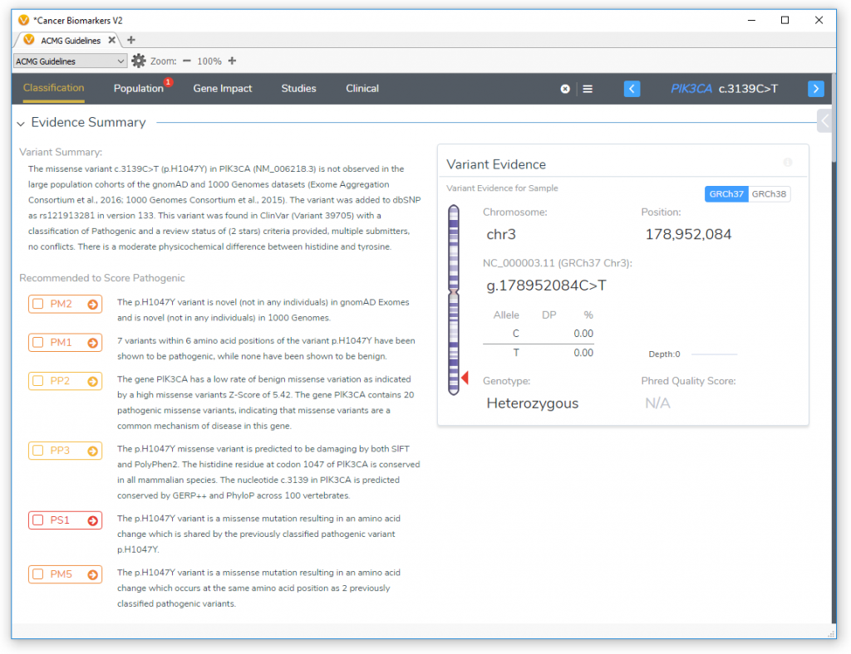Switch to the Population tab
This screenshot has width=851, height=654.
139,89
